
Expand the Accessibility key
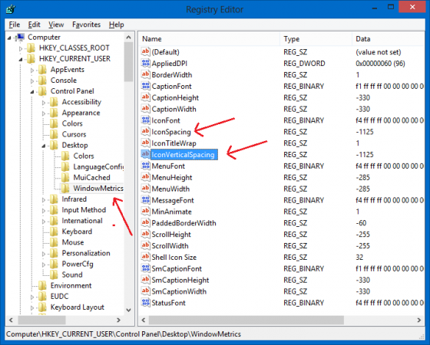(44, 103)
